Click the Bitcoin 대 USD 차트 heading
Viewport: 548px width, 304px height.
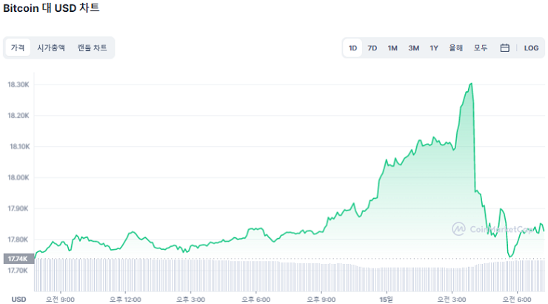(51, 8)
